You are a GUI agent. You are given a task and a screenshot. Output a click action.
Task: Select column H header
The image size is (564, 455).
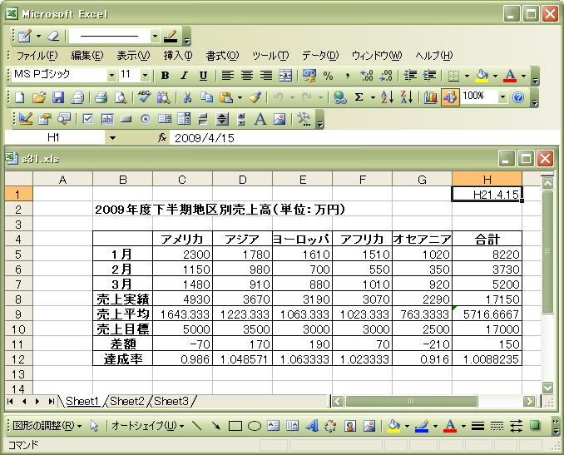(x=487, y=179)
